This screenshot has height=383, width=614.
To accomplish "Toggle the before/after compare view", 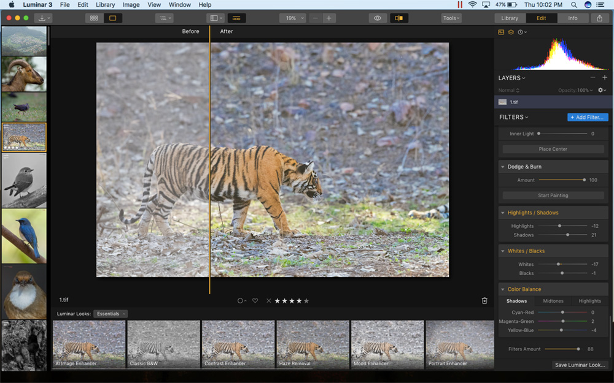I will click(398, 18).
